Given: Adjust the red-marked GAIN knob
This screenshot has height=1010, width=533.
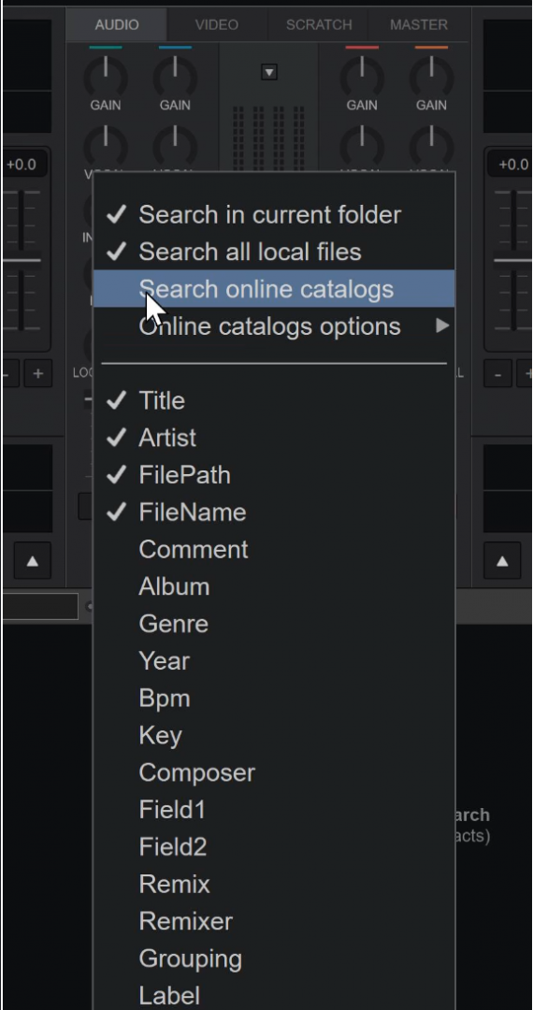Looking at the screenshot, I should click(362, 76).
